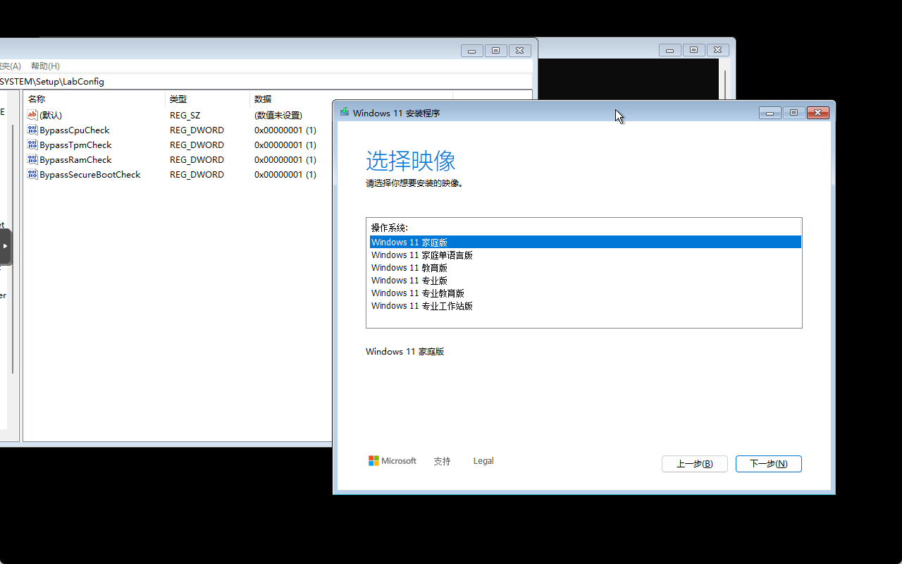Click the 类型 column header
The image size is (902, 564).
pos(208,99)
